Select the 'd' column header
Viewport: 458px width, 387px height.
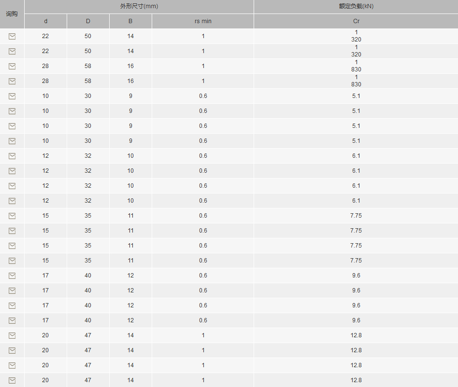point(45,21)
